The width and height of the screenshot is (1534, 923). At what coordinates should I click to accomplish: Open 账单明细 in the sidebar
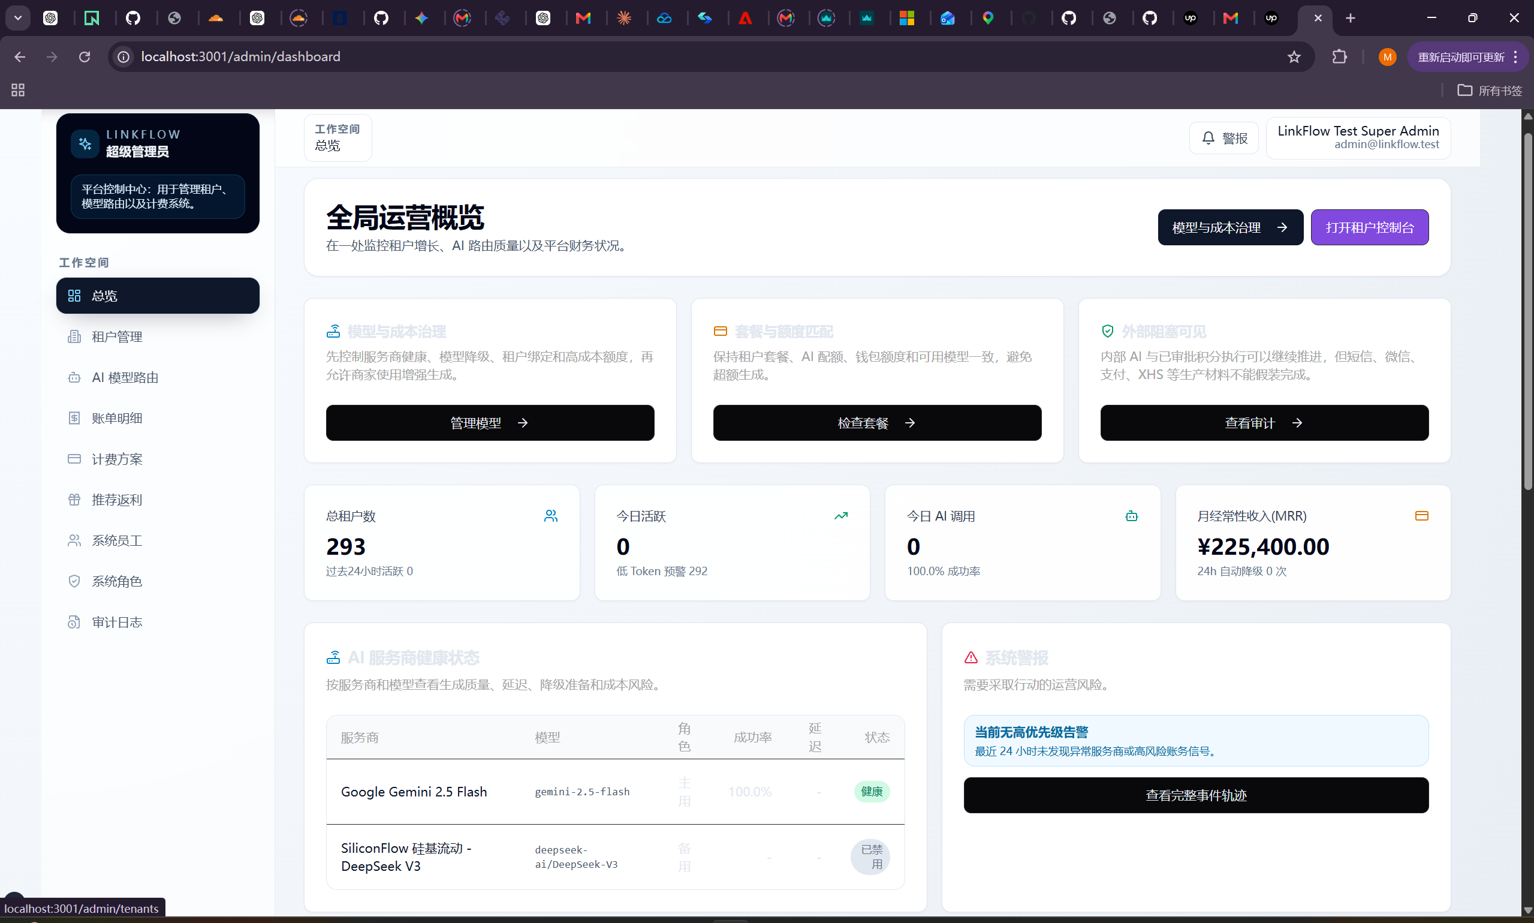pos(157,418)
